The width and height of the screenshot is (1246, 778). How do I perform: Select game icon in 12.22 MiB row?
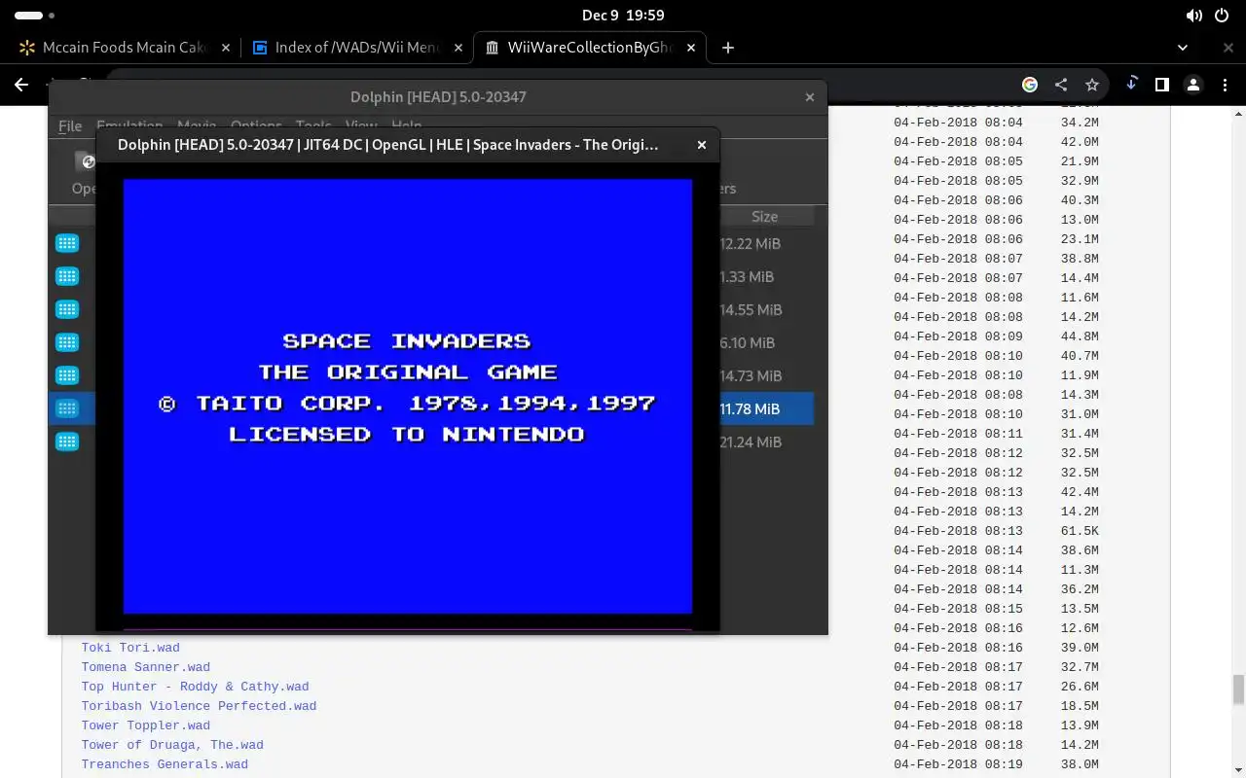(x=67, y=243)
